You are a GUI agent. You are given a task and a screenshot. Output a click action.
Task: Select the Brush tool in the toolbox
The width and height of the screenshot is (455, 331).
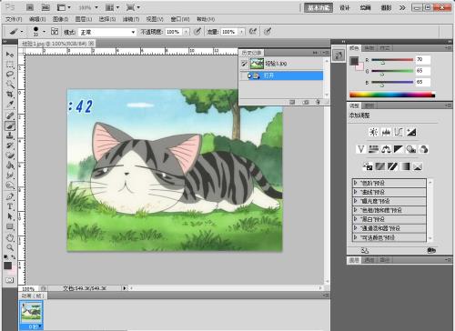point(10,125)
